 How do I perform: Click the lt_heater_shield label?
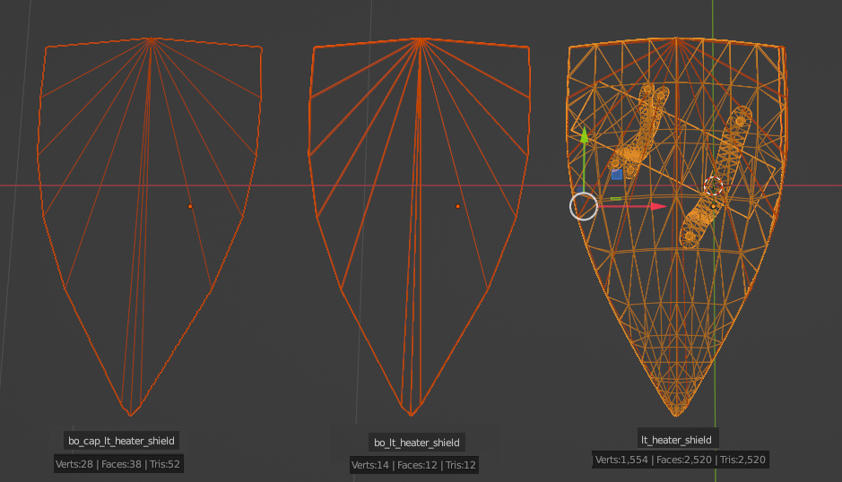676,440
